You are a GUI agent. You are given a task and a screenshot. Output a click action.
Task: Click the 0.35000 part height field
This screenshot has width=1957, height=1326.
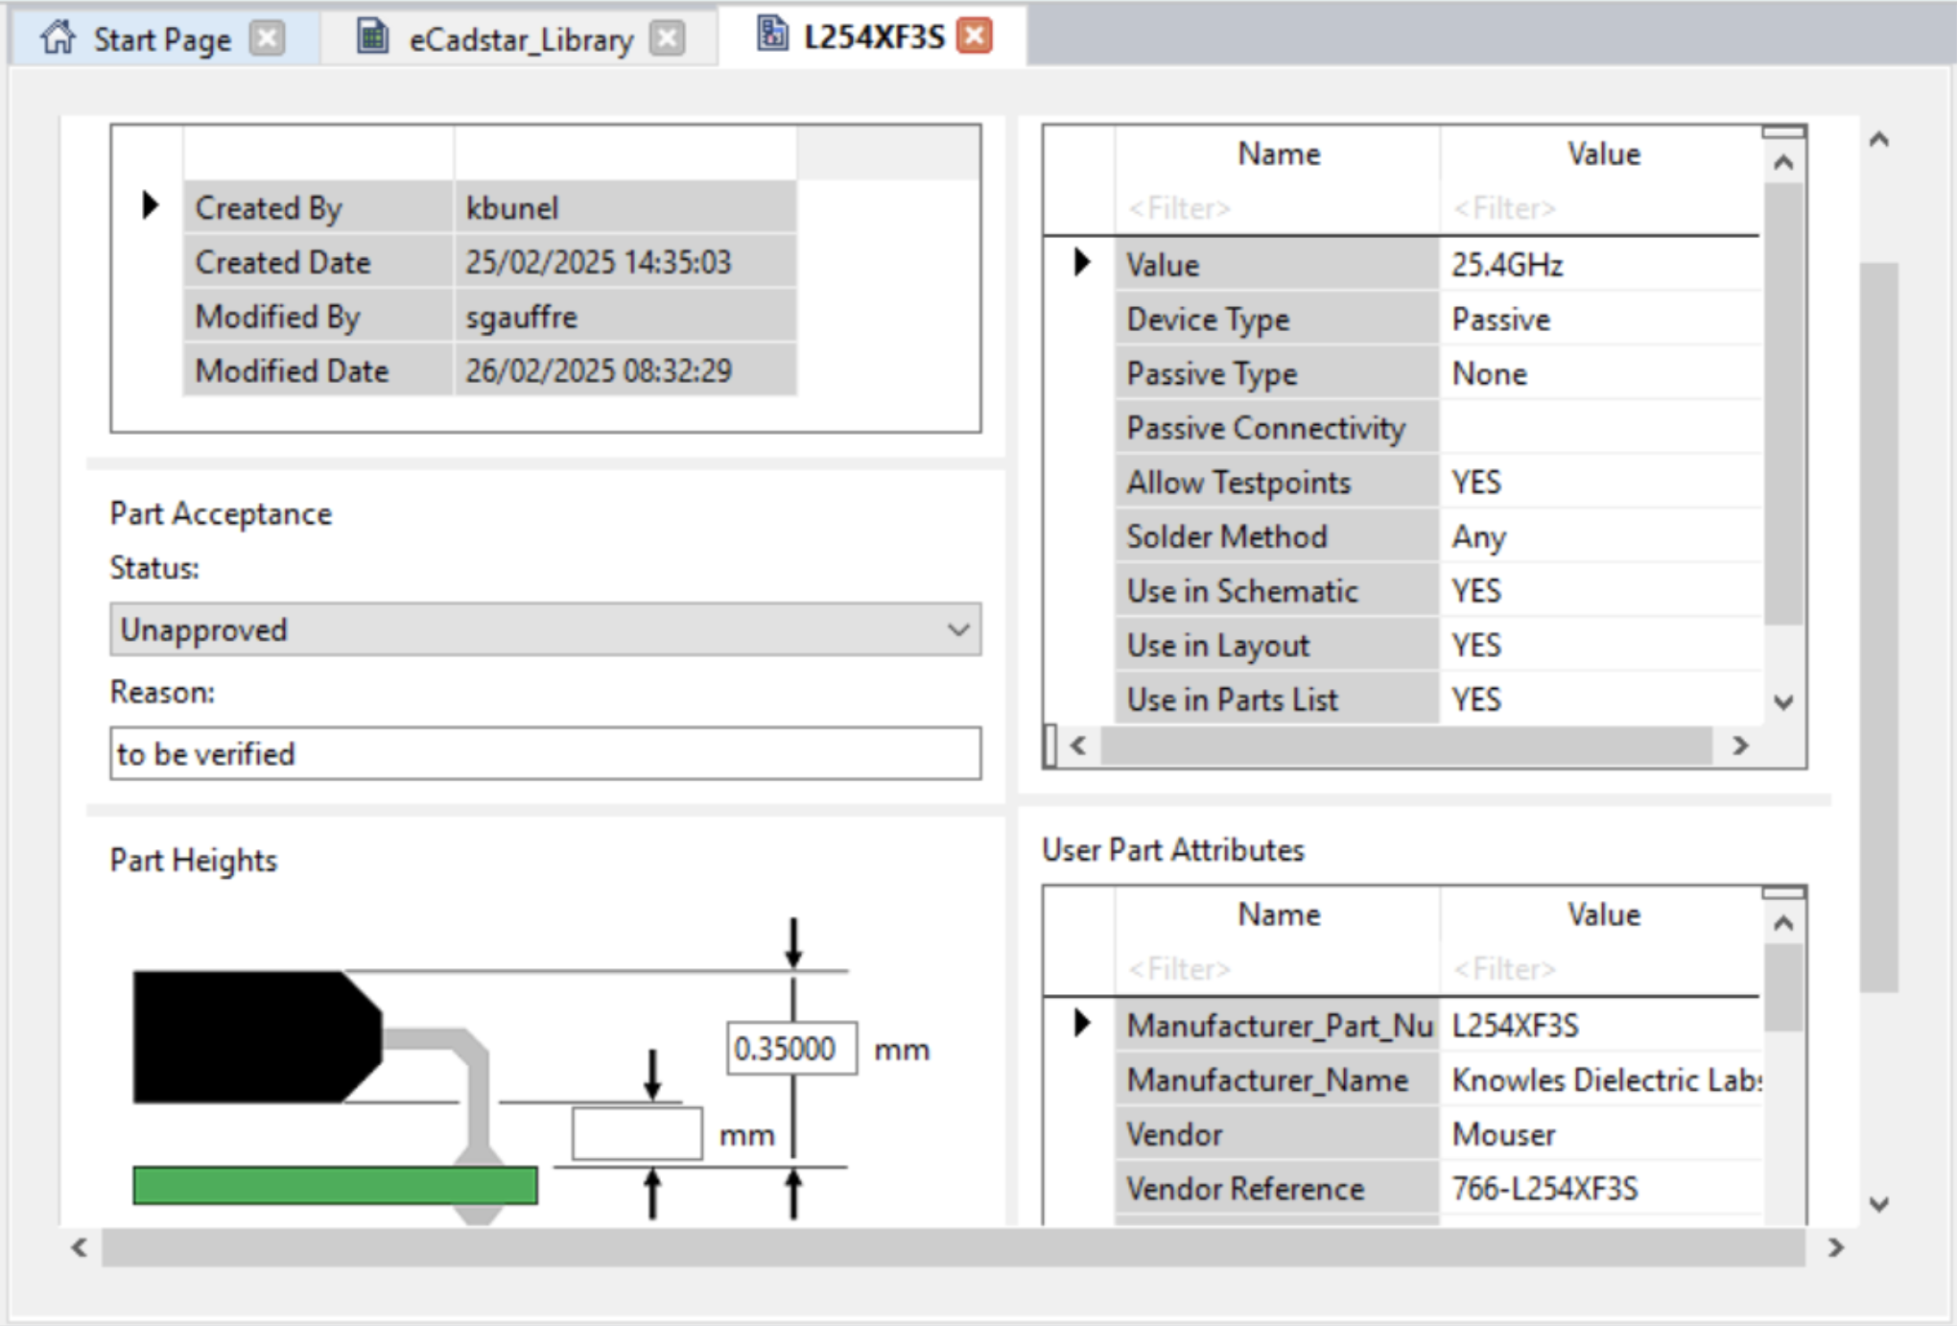790,1049
